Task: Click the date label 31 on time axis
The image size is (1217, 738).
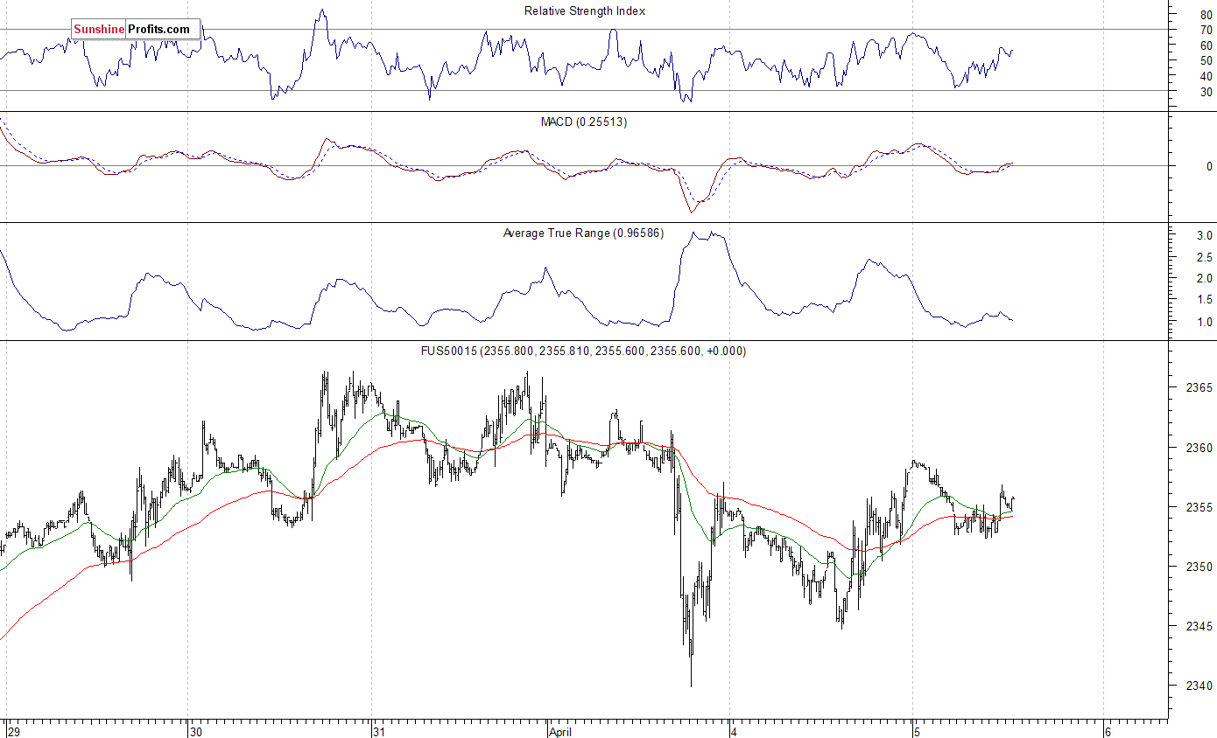Action: [378, 731]
